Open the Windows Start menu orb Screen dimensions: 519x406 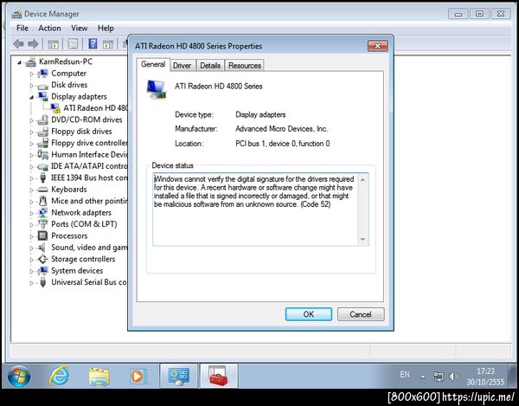[19, 376]
